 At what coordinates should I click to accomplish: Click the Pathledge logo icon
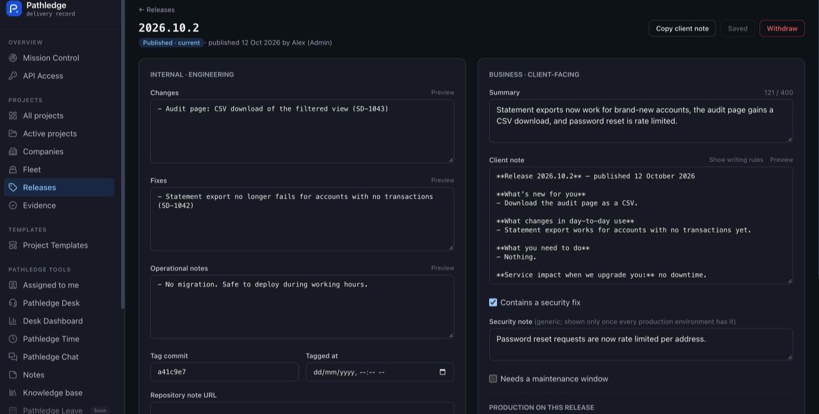tap(14, 8)
